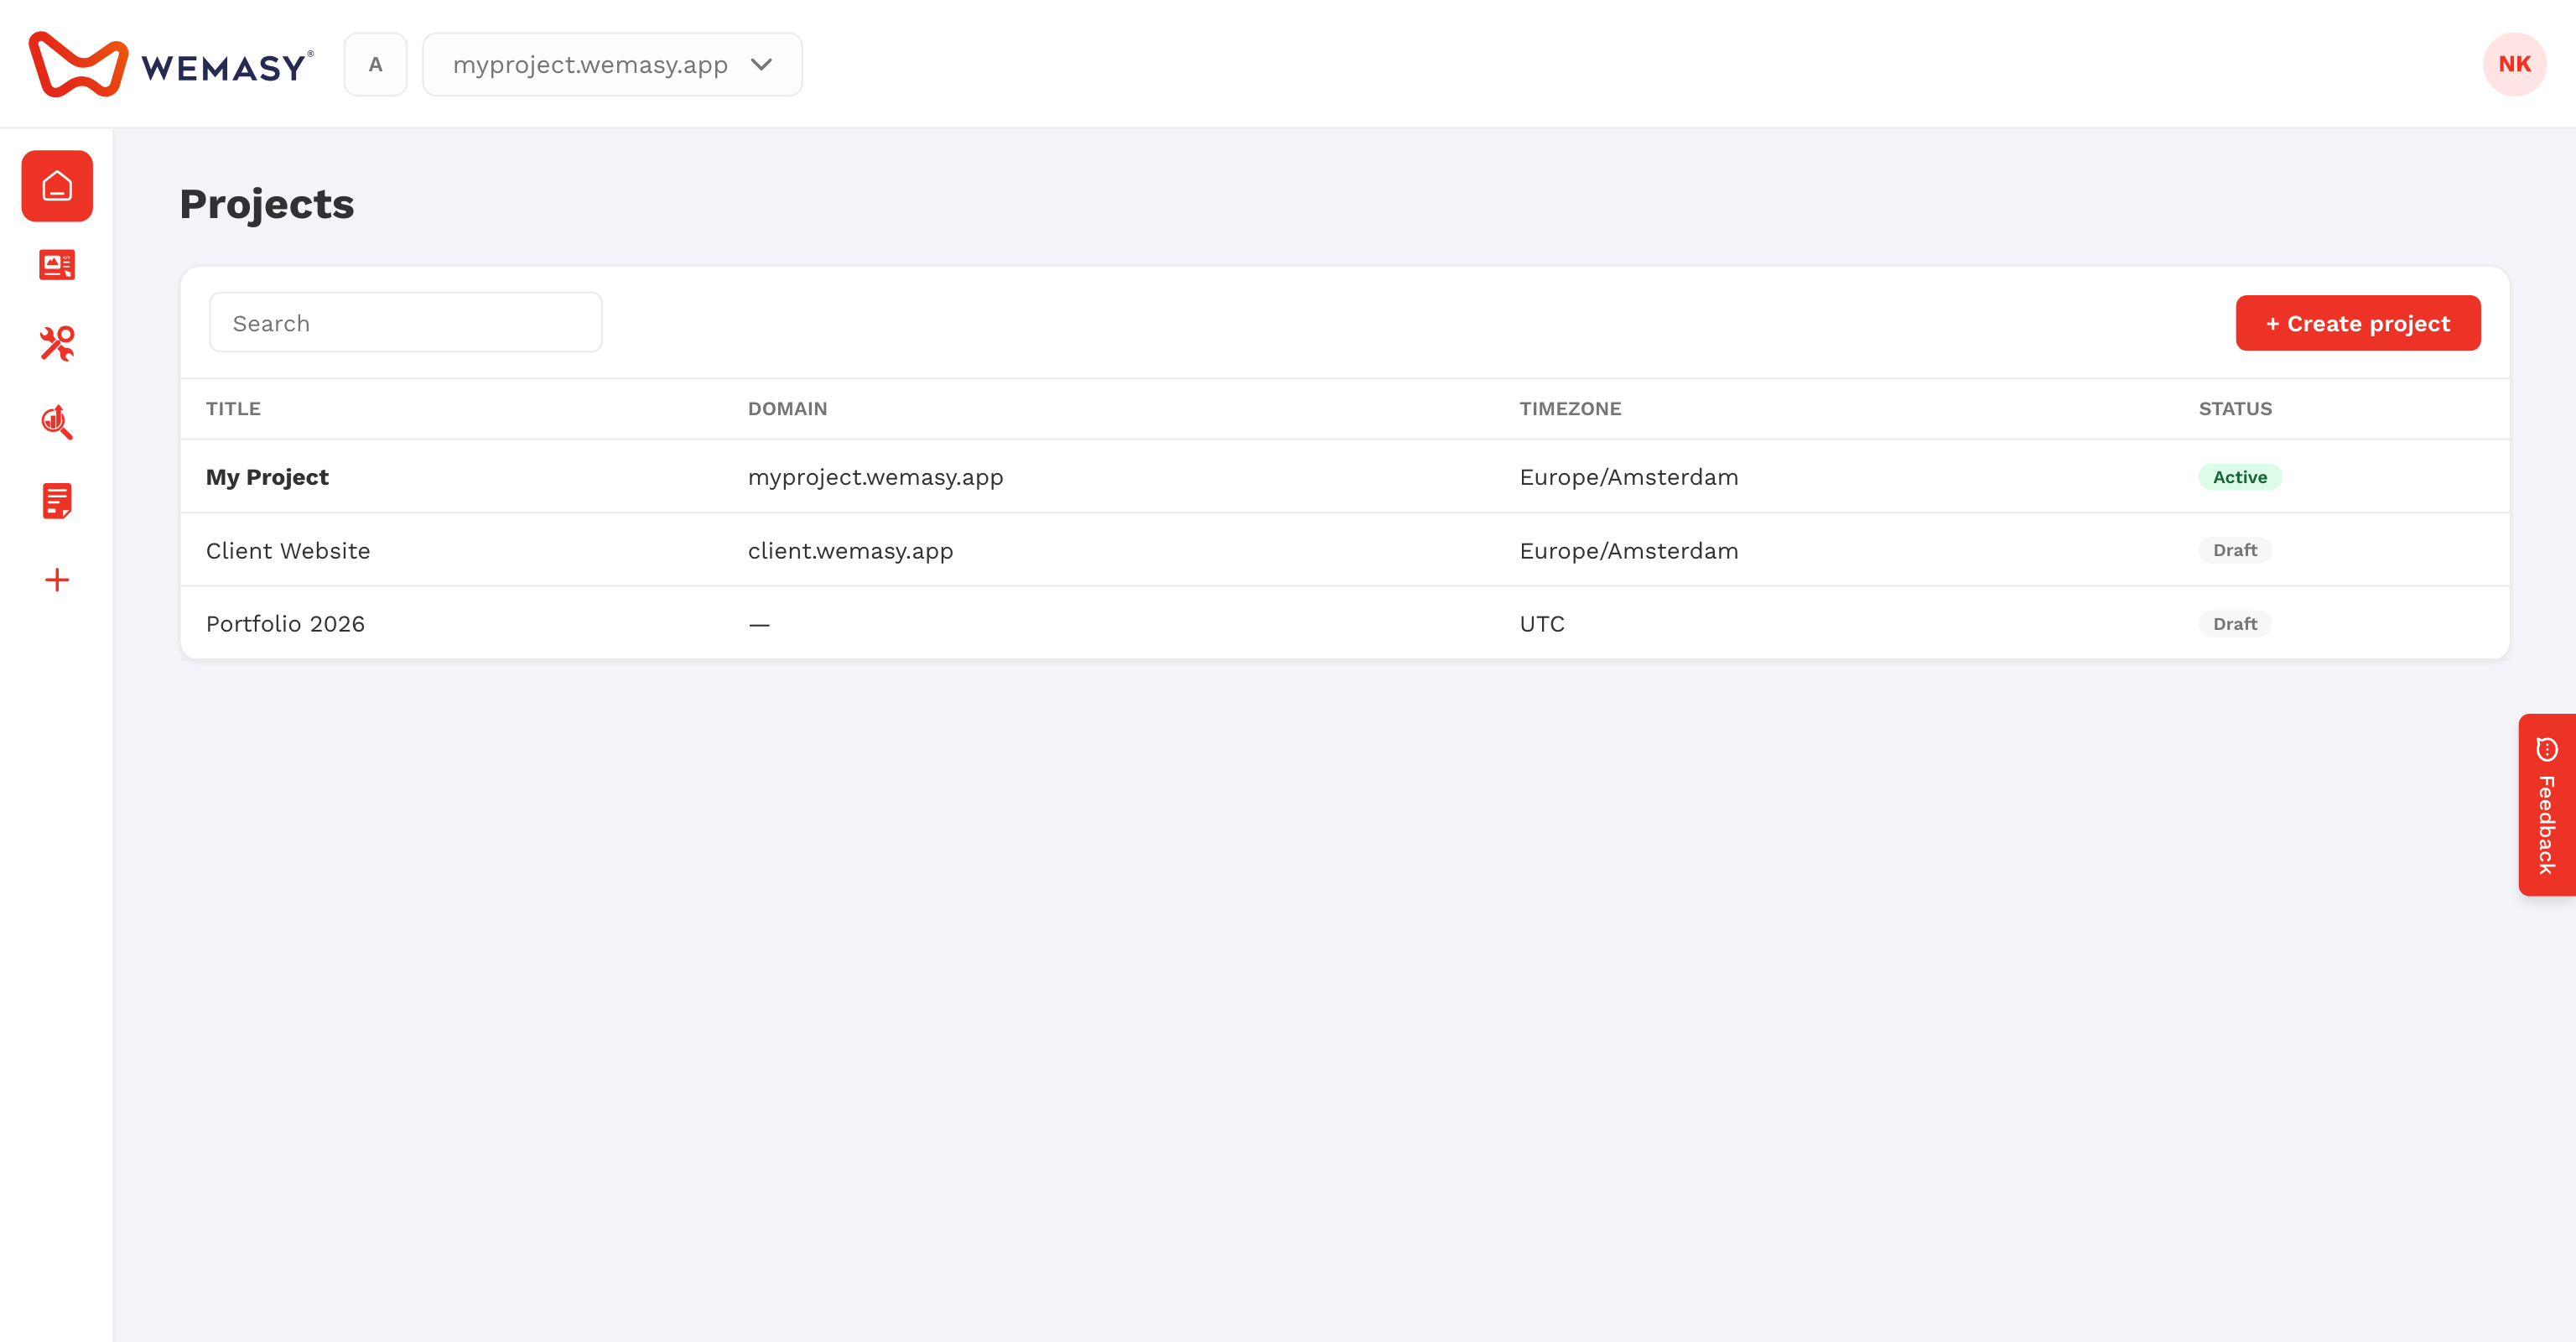This screenshot has width=2576, height=1342.
Task: Open the wrench tools icon in sidebar
Action: point(57,343)
